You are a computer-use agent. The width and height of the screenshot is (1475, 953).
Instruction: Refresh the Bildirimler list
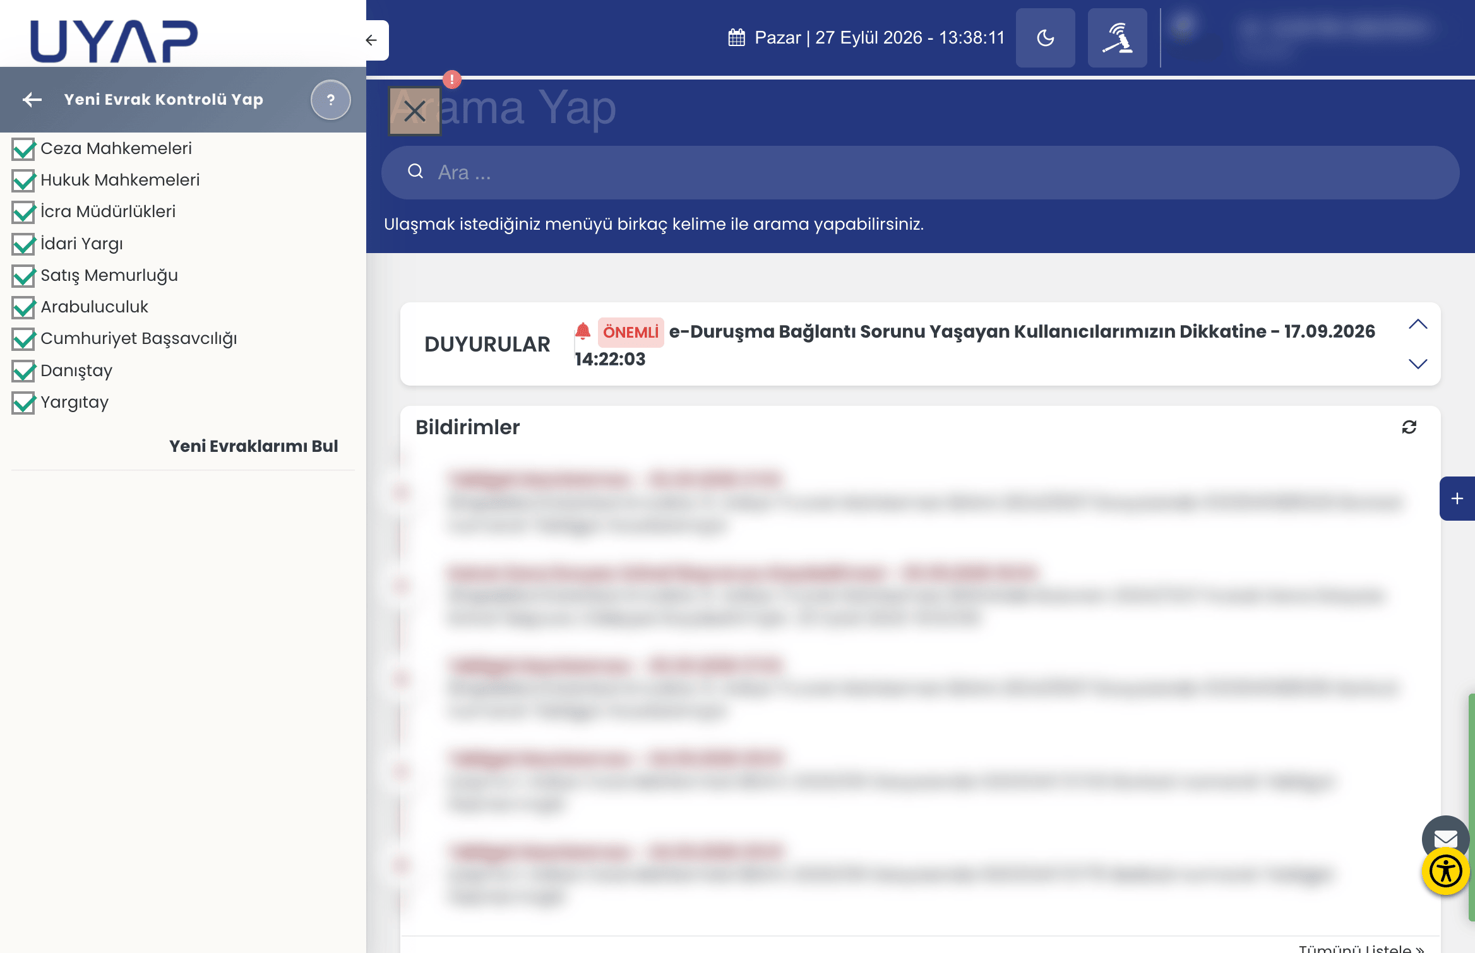coord(1409,427)
